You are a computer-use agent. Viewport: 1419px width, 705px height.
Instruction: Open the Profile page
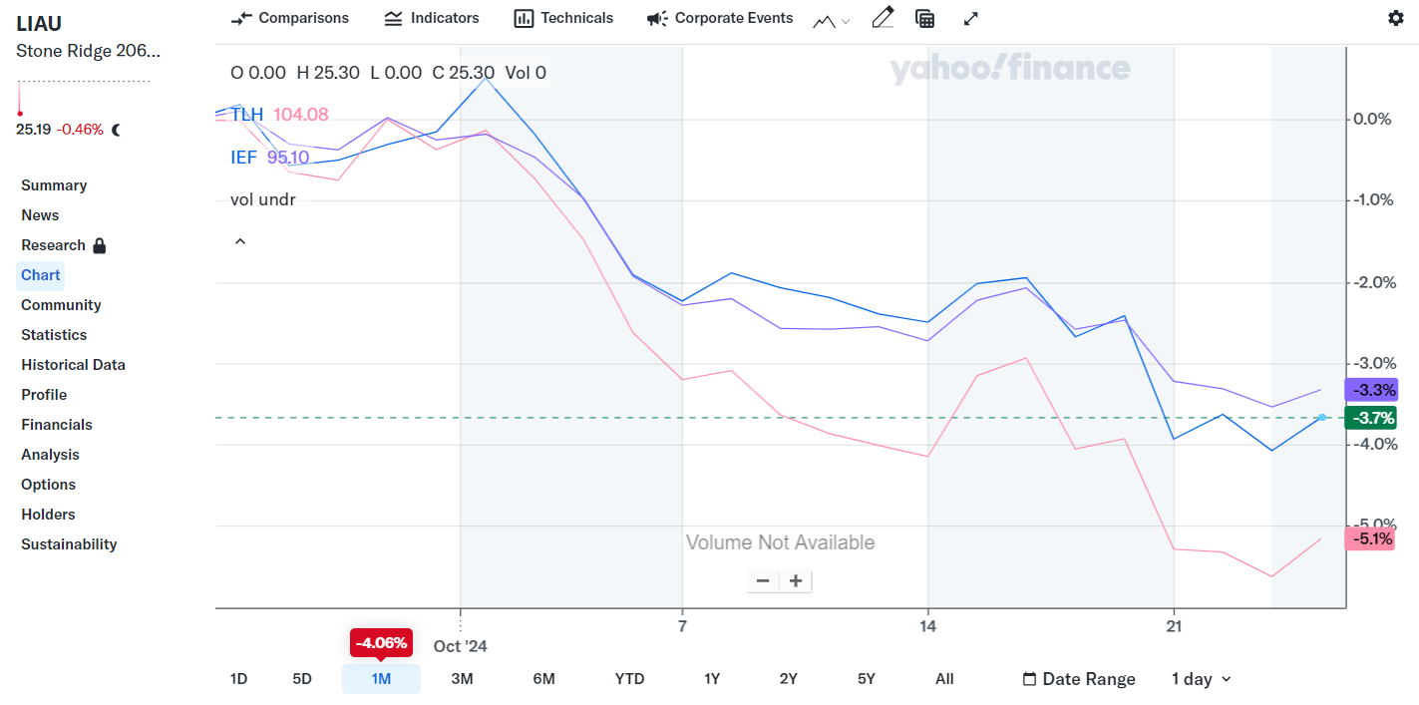click(44, 395)
